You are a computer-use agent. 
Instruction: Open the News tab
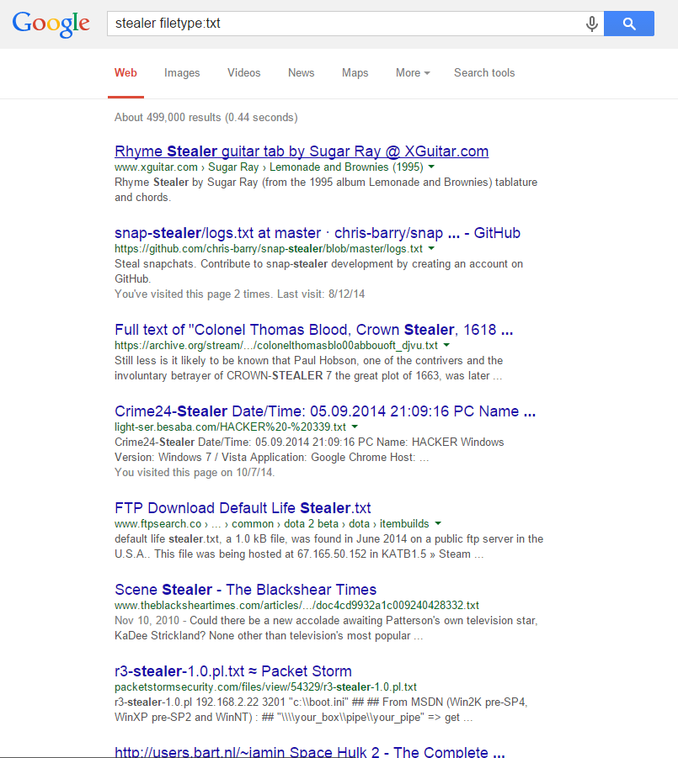coord(301,73)
